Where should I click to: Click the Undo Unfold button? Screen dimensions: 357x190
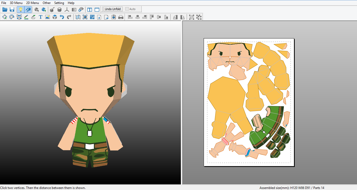[x=113, y=9]
